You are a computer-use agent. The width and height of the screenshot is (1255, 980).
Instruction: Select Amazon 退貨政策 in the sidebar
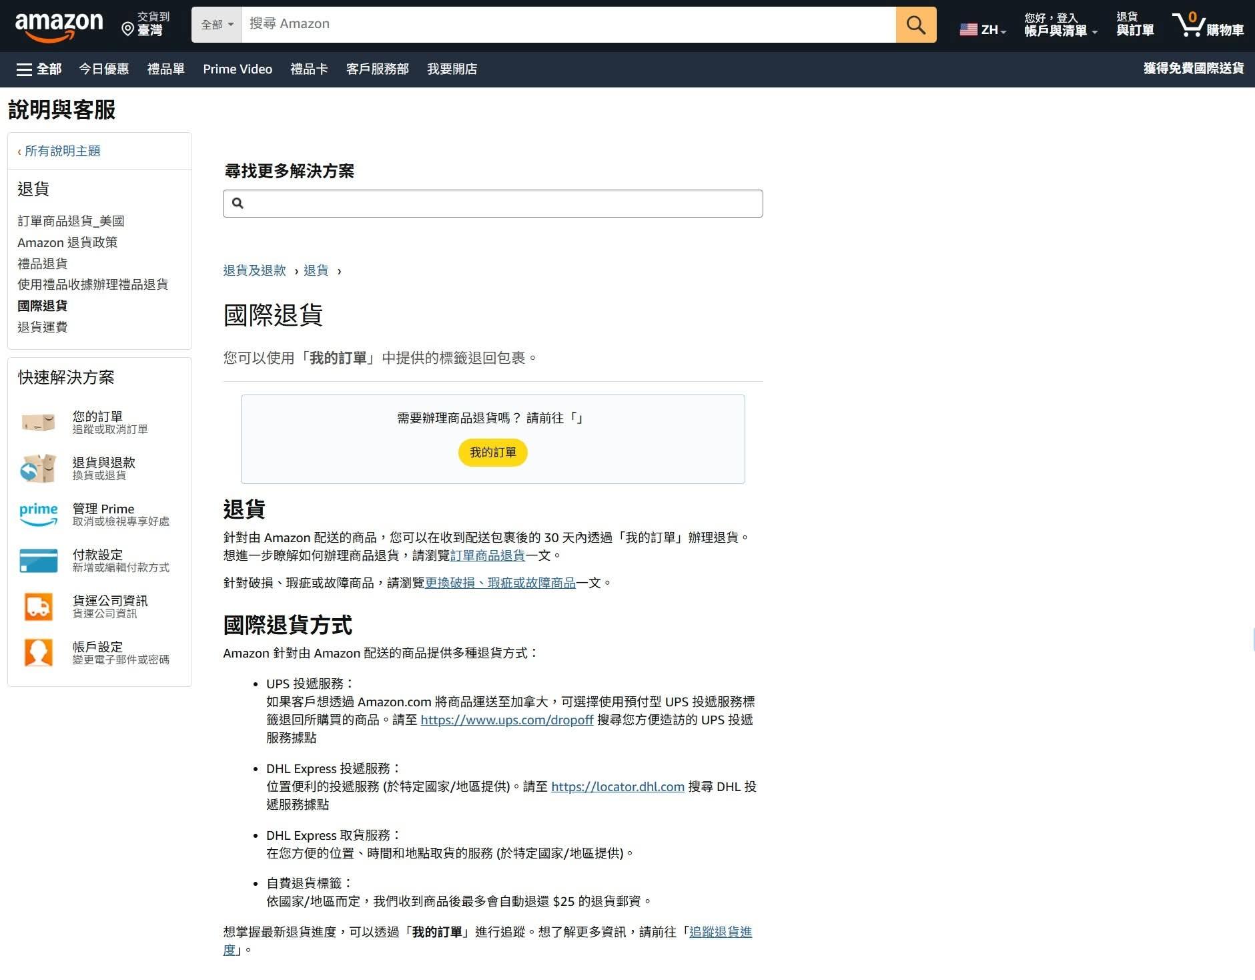(x=67, y=242)
